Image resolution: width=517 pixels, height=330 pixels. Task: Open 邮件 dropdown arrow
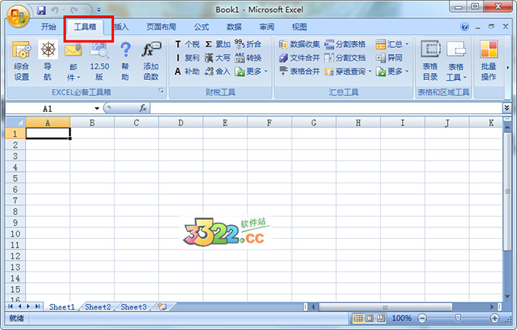pos(78,78)
